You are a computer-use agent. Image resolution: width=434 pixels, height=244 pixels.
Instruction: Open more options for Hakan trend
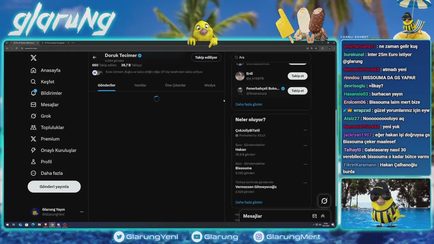tap(305, 146)
